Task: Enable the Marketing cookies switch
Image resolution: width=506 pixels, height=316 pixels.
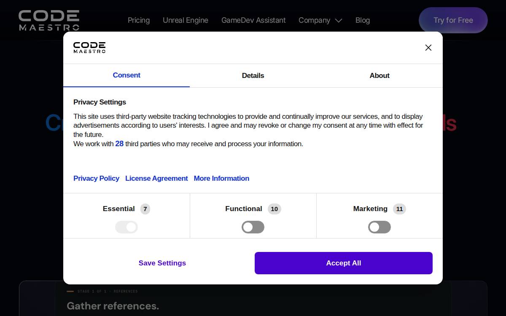Action: point(379,227)
